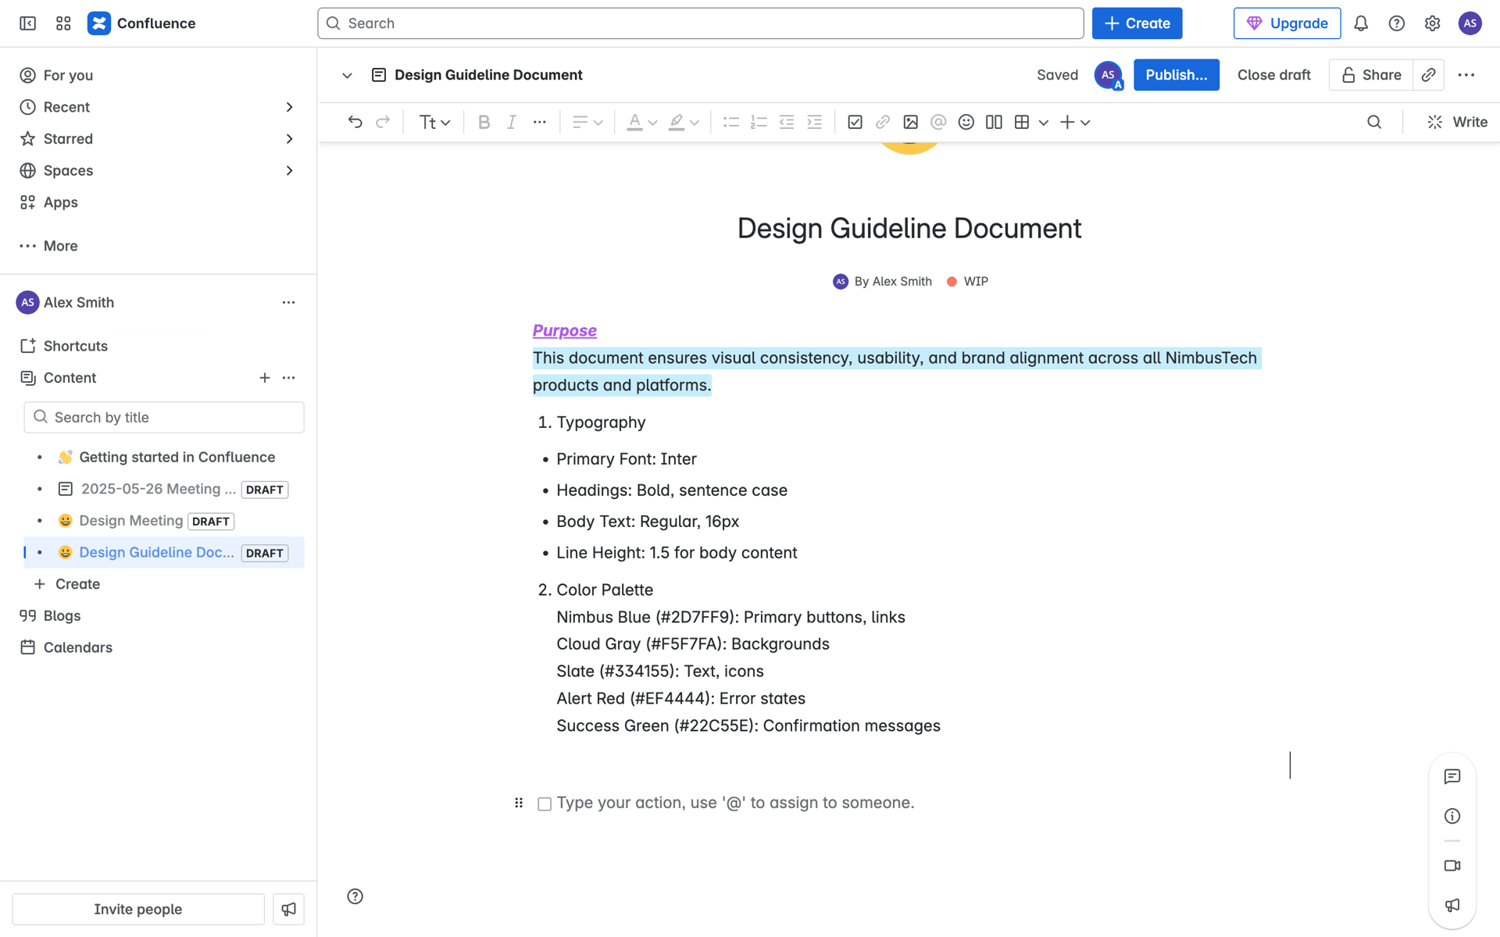Click the Upgrade button

(x=1287, y=23)
